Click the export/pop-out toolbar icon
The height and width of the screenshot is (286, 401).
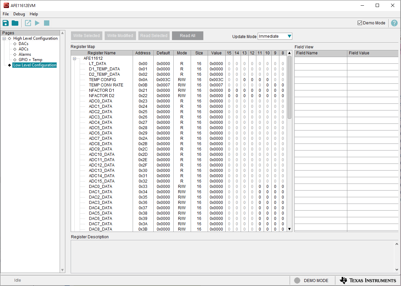tap(28, 23)
